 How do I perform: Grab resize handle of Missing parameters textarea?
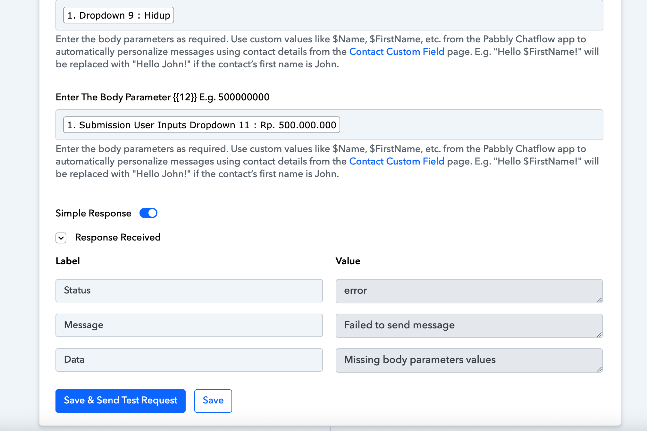click(x=599, y=369)
